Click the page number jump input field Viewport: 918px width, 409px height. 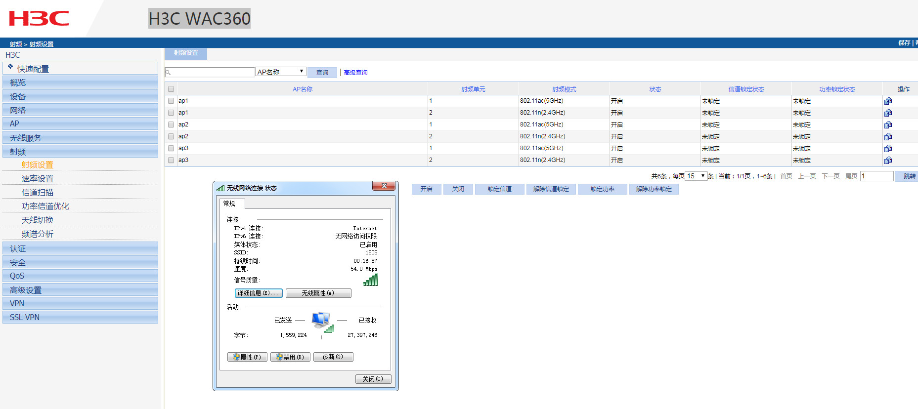876,176
